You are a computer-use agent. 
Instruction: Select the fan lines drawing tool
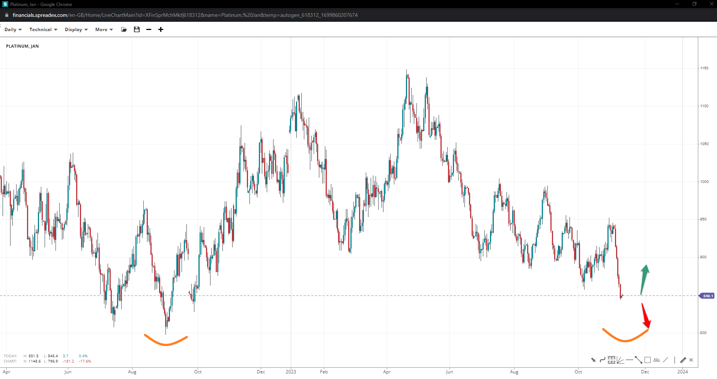(x=620, y=360)
